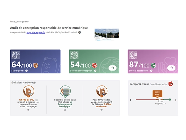Screen dimensions: 186x140
Task: Open help icon beside Score global
Action: [26, 71]
